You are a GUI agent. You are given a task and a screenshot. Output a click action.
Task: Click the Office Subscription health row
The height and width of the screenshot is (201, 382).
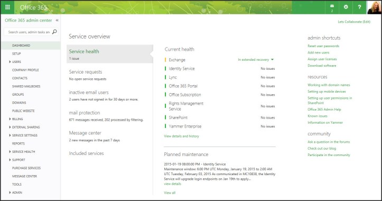click(185, 95)
